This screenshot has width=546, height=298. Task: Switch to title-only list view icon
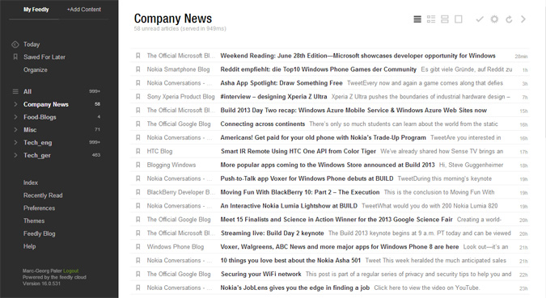(x=417, y=19)
